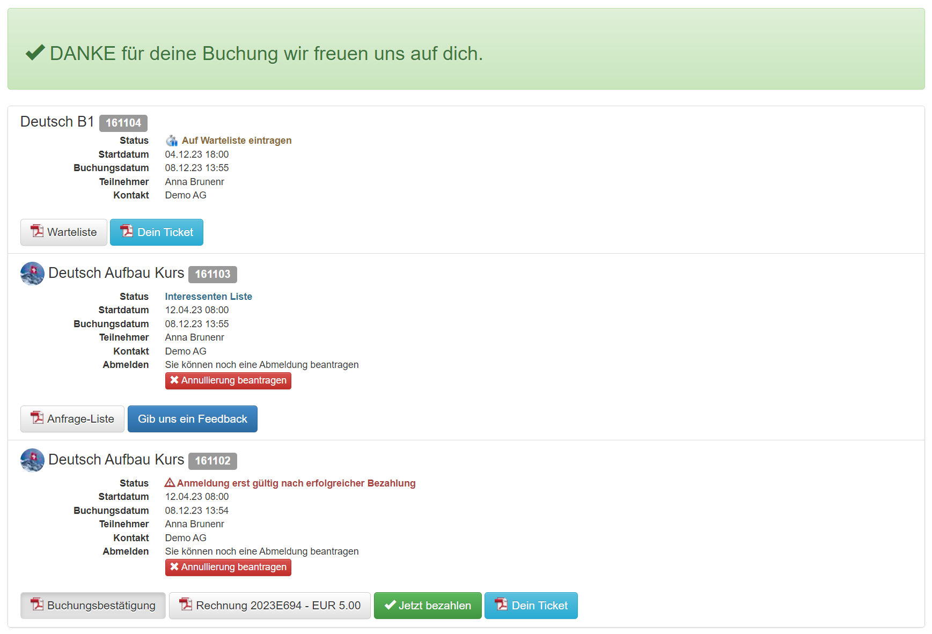Click the PDF icon on Warteliste button
This screenshot has width=932, height=634.
pyautogui.click(x=37, y=231)
